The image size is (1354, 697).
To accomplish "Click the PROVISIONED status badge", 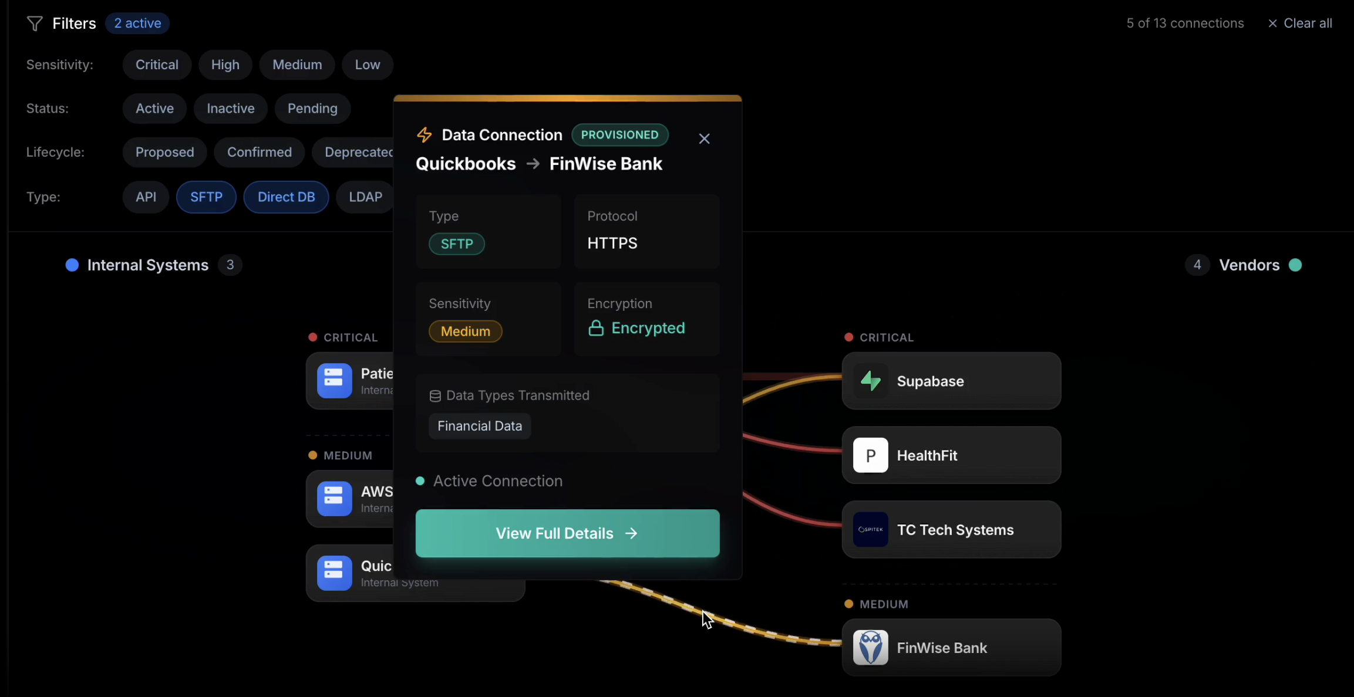I will (x=619, y=135).
